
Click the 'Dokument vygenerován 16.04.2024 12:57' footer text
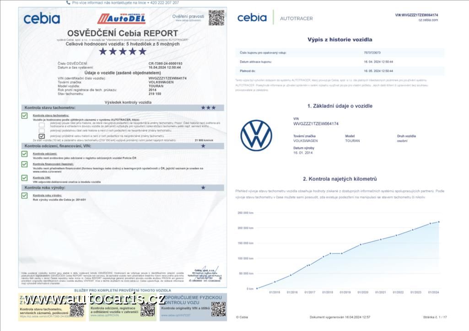(x=340, y=317)
